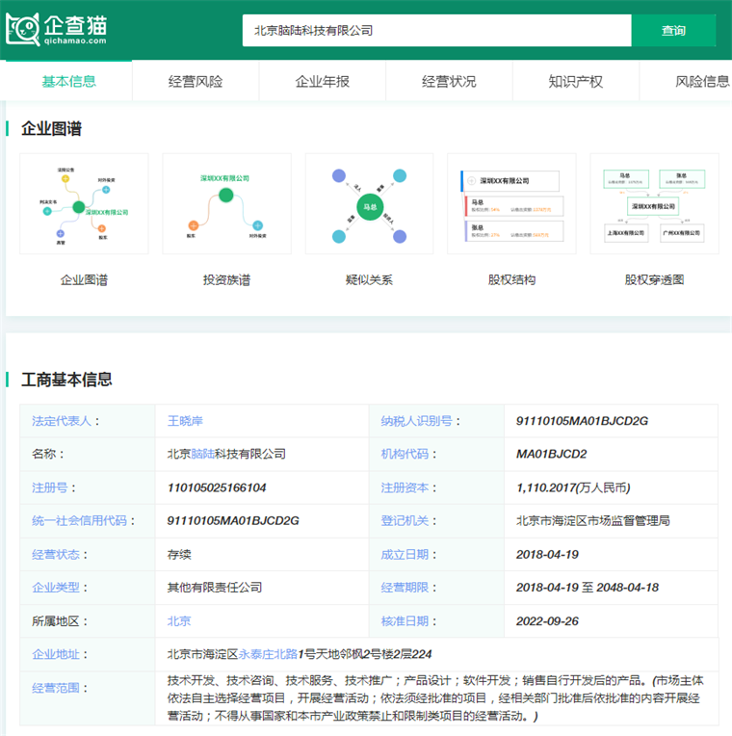This screenshot has width=732, height=736.
Task: Switch to the 经营状况 tab
Action: coord(449,81)
